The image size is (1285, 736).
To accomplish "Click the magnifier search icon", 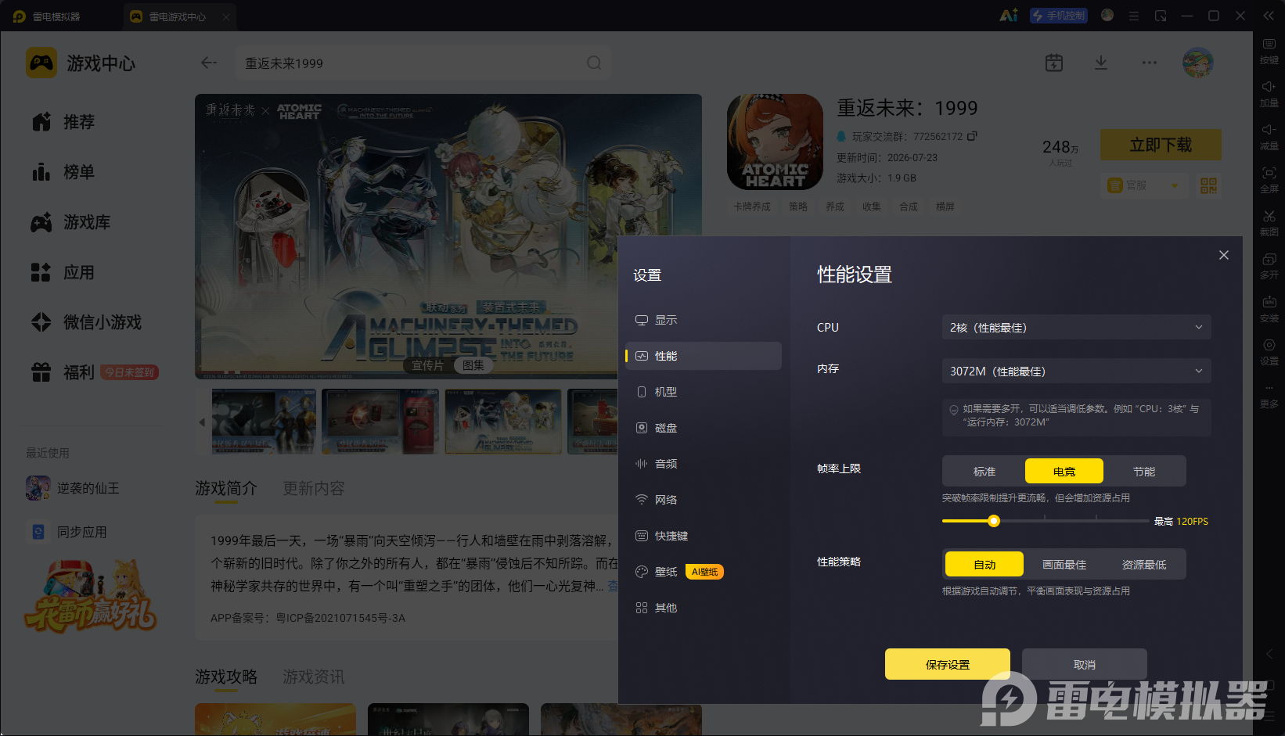I will 594,63.
